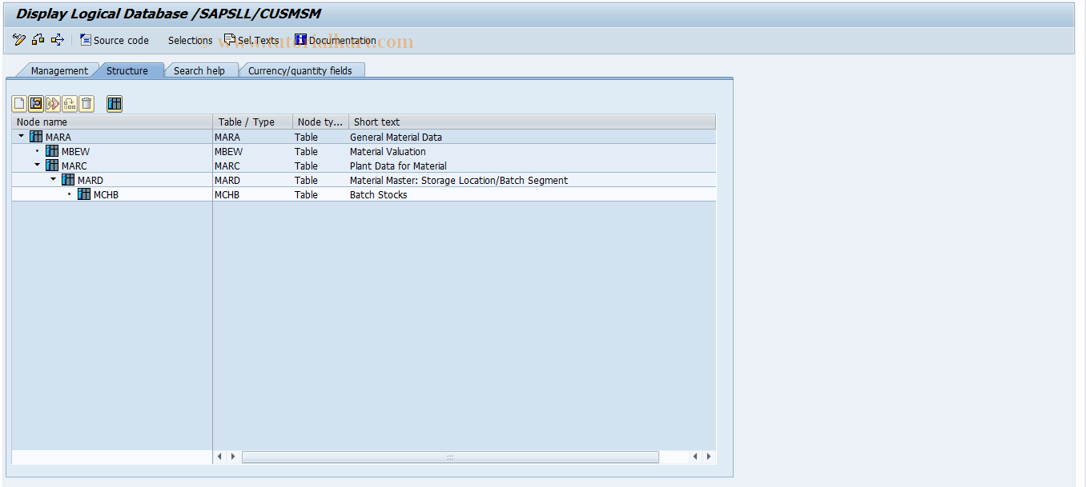Image resolution: width=1086 pixels, height=487 pixels.
Task: Click the Copy node icon next to Create
Action: pos(35,104)
